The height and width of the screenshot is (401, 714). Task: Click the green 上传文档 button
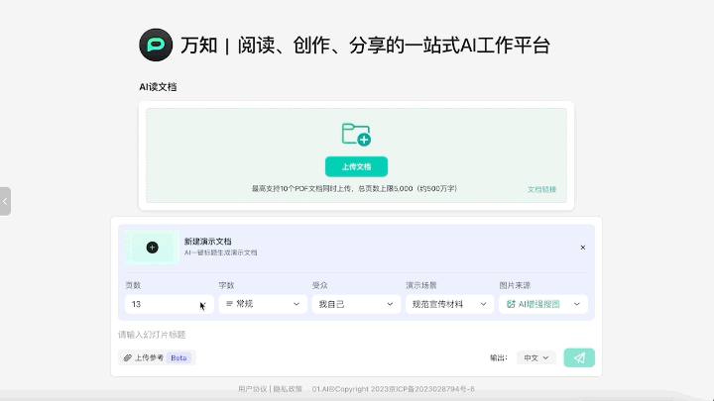356,167
